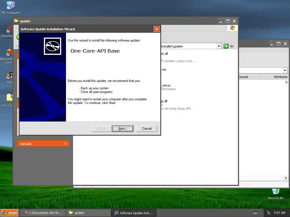Click the Windows flag logo in update window
Image resolution: width=290 pixels, height=217 pixels.
pyautogui.click(x=232, y=28)
